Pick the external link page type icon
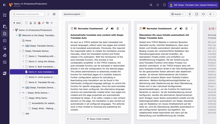This screenshot has width=220, height=124. [x=43, y=23]
